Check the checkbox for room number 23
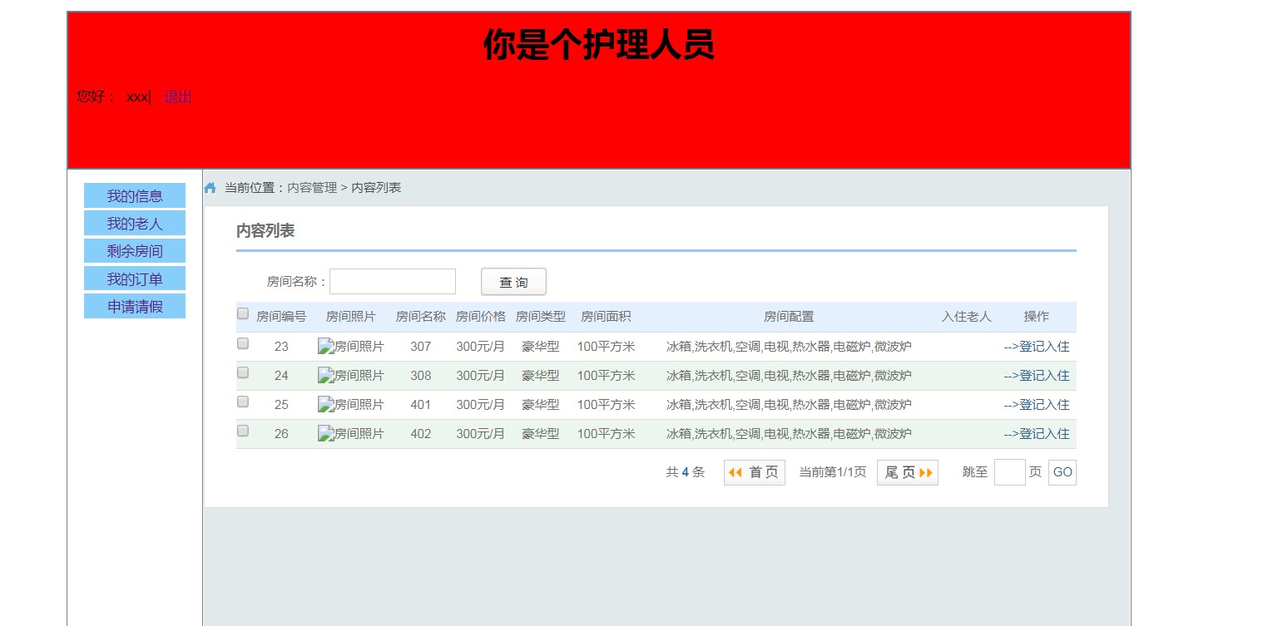Screen dimensions: 1263x626 click(243, 343)
